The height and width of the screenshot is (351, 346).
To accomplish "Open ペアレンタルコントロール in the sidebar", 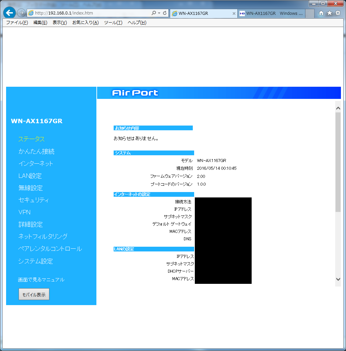I will pos(50,249).
